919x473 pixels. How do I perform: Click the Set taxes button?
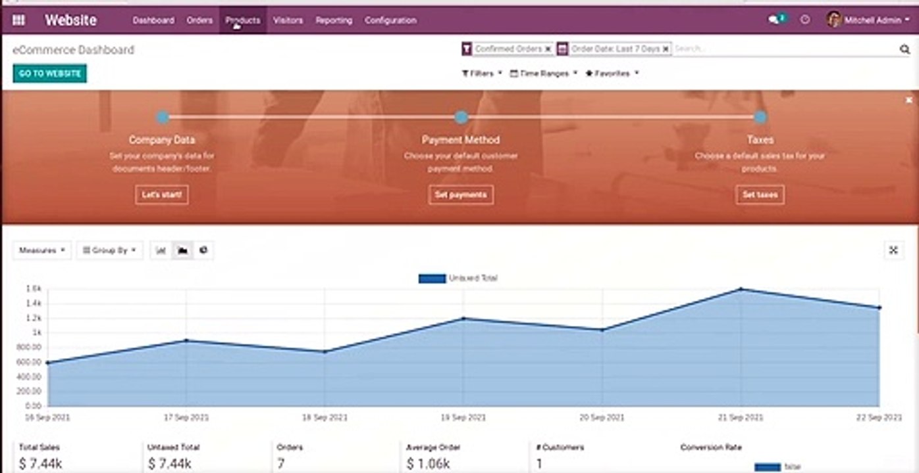click(760, 195)
